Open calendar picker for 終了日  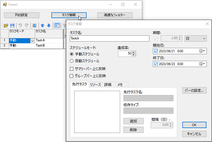202,64
